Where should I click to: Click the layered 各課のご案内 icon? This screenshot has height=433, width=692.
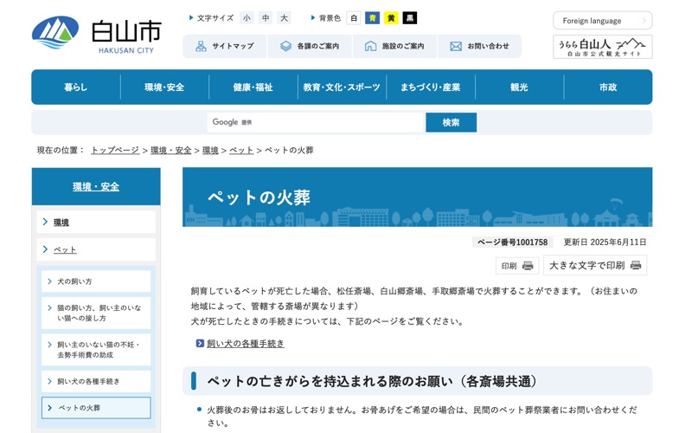(x=286, y=46)
